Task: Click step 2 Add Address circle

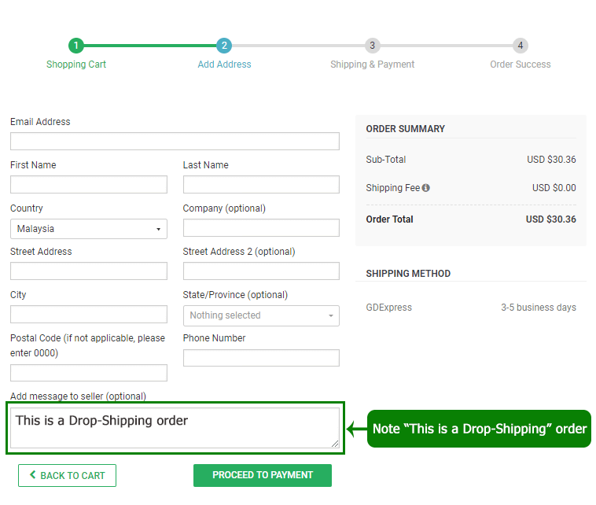Action: 224,46
